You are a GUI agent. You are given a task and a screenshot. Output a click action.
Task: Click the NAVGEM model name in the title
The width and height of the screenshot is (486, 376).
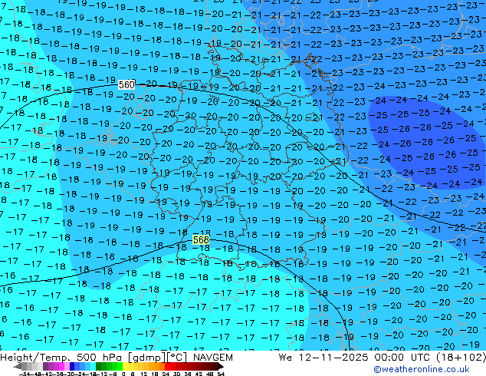pos(212,358)
